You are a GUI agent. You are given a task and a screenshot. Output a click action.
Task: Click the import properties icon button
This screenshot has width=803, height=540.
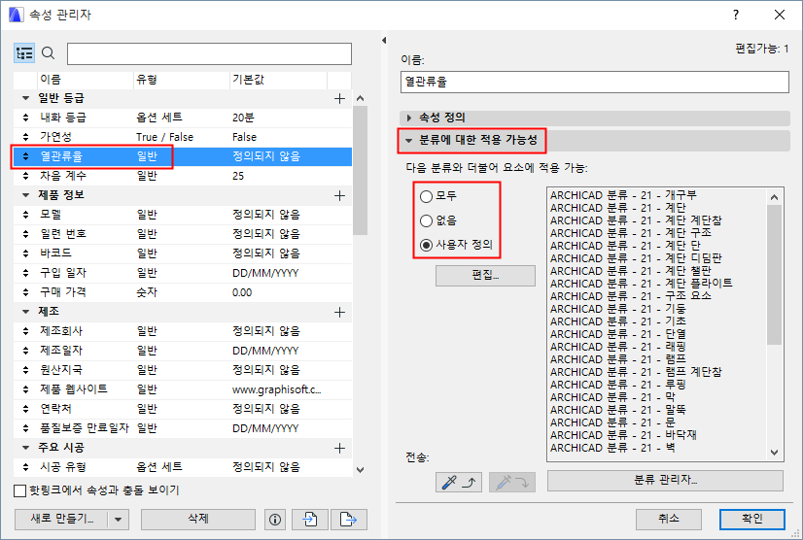point(310,520)
